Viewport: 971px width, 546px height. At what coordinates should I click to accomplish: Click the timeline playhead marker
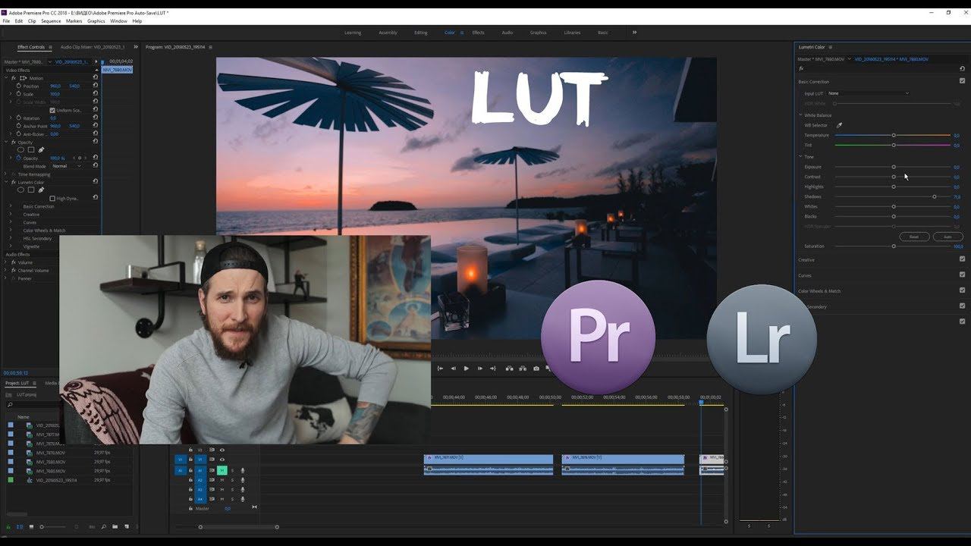[x=701, y=402]
